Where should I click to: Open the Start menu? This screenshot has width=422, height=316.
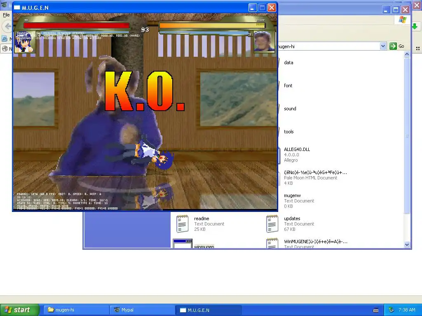[20, 310]
